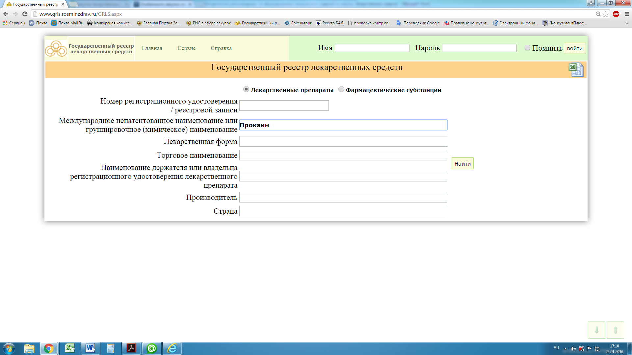Click the registry logo with rings

tap(56, 49)
